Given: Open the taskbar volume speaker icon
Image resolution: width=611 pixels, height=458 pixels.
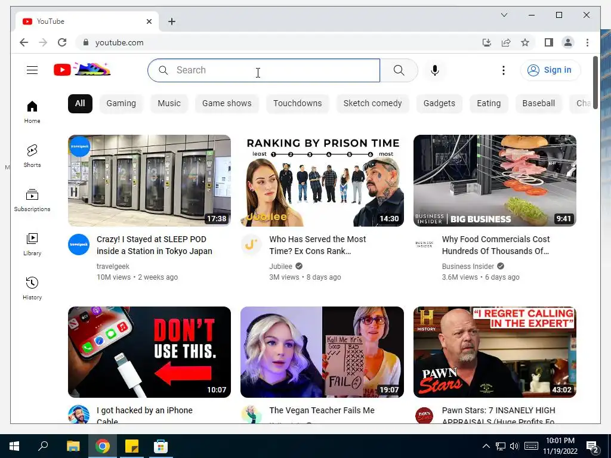Looking at the screenshot, I should [x=514, y=446].
